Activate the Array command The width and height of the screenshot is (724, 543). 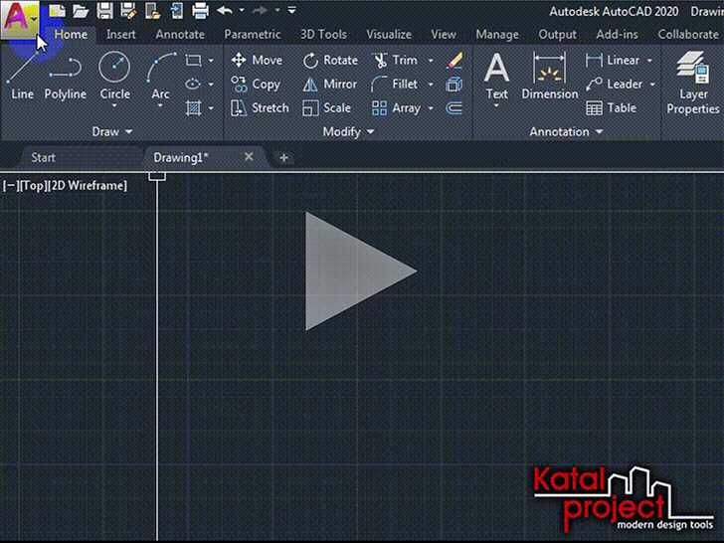coord(396,108)
